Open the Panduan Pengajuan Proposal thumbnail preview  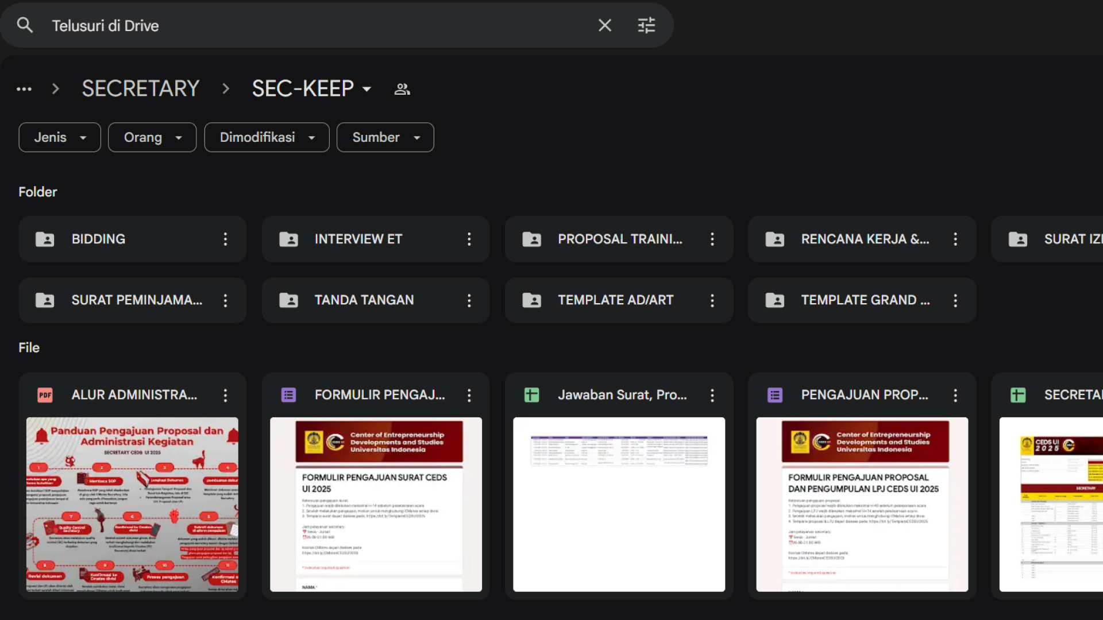point(132,505)
